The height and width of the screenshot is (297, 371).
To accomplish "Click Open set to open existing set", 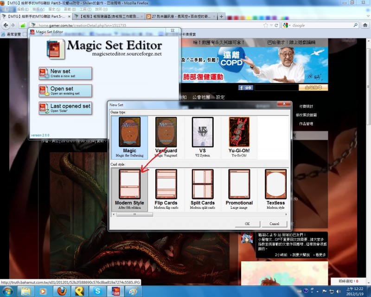I will pyautogui.click(x=65, y=90).
